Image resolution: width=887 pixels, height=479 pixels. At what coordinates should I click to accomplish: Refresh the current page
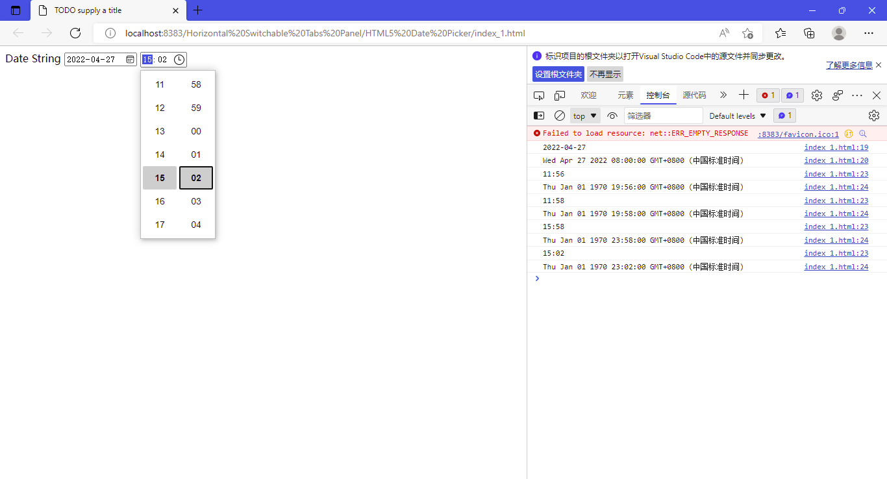75,33
